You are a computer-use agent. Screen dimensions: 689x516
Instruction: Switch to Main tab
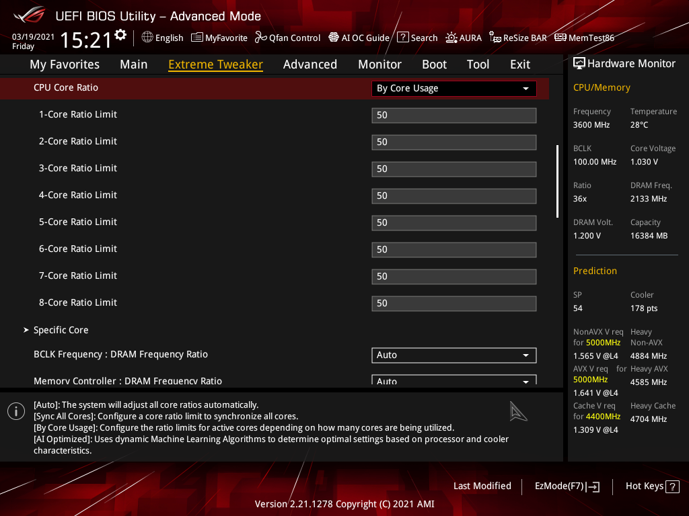134,64
